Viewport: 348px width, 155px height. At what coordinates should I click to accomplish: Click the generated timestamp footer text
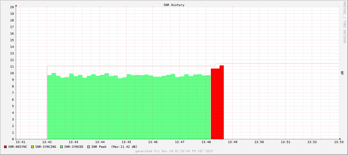pos(174,151)
